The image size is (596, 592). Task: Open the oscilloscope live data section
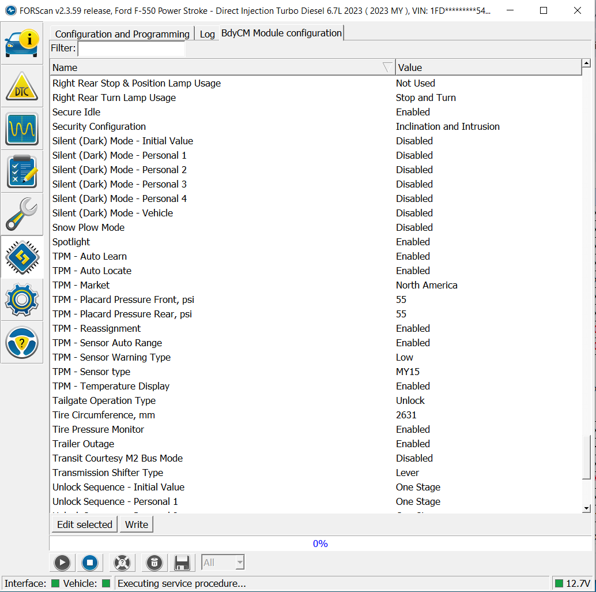tap(22, 129)
